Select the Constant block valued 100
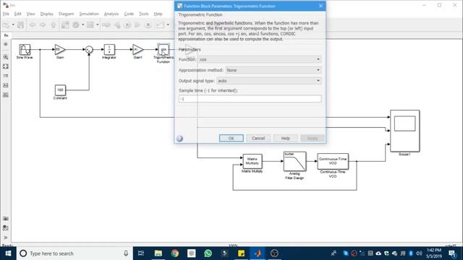The image size is (463, 260). coord(60,90)
